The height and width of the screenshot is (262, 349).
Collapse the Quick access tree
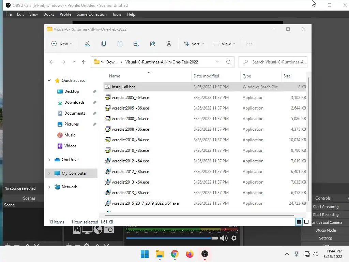(x=49, y=81)
